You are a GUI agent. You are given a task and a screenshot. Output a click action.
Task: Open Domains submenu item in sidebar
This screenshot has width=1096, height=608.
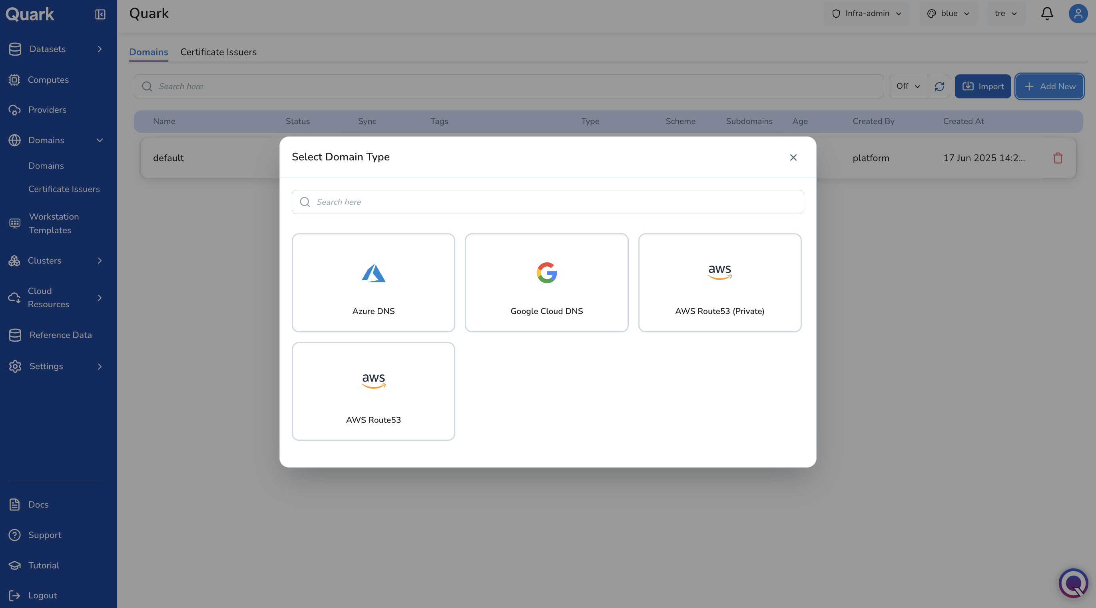[x=46, y=166]
